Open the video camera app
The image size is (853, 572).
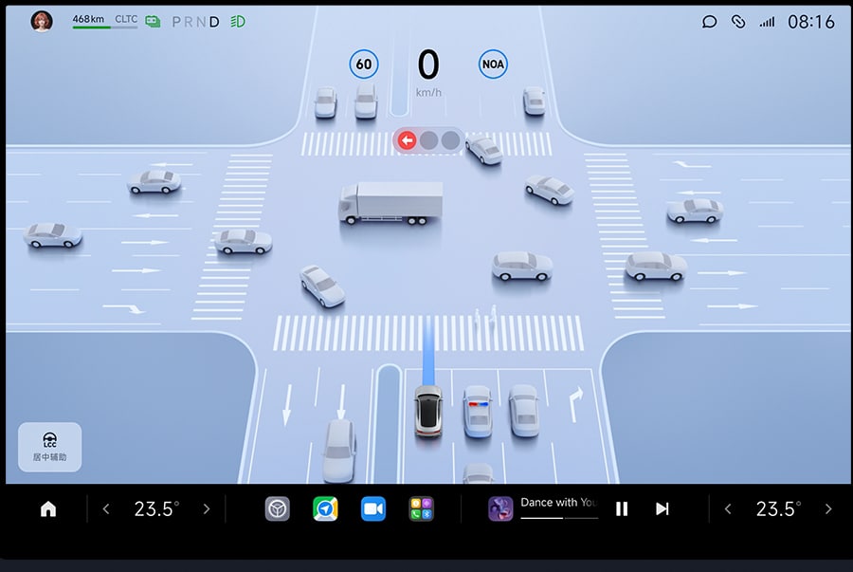(373, 509)
